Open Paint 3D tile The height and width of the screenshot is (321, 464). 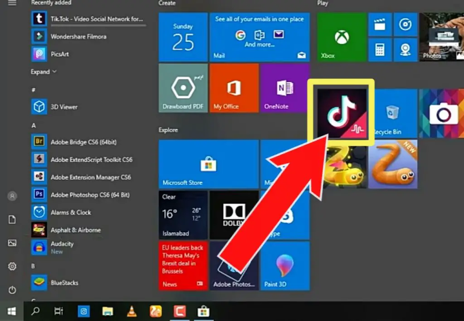[x=285, y=266]
